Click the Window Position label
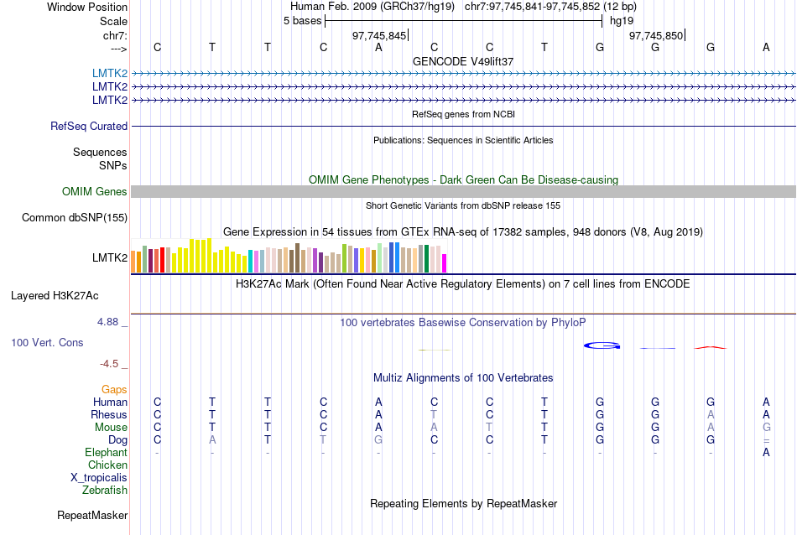Screen dimensions: 797x535 coord(87,7)
